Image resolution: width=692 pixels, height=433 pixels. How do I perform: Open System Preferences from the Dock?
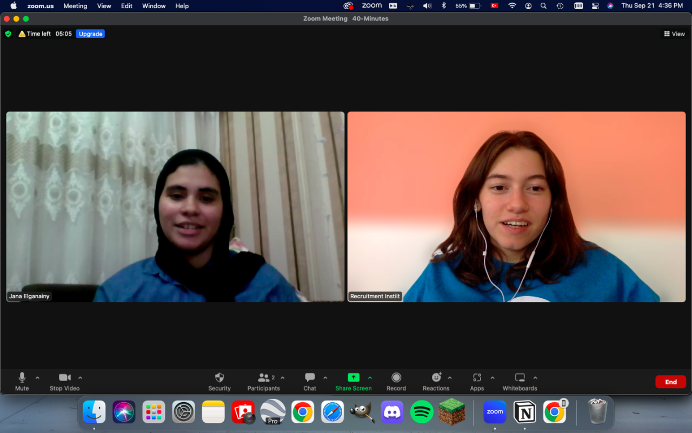(x=184, y=412)
